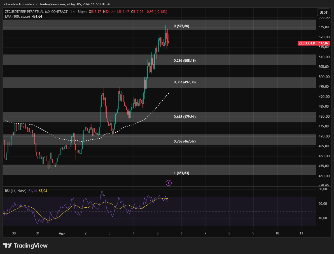Click the 450,00 price axis label

tap(324, 176)
